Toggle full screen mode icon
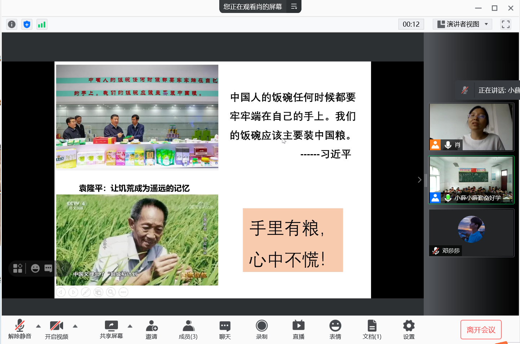The height and width of the screenshot is (344, 520). click(506, 24)
